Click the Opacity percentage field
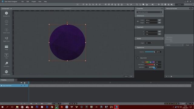The height and width of the screenshot is (109, 194). click(x=158, y=52)
